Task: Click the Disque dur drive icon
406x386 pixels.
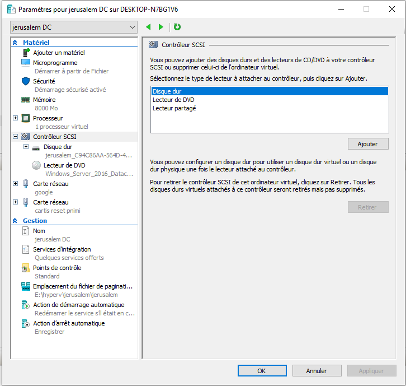Action: click(36, 148)
